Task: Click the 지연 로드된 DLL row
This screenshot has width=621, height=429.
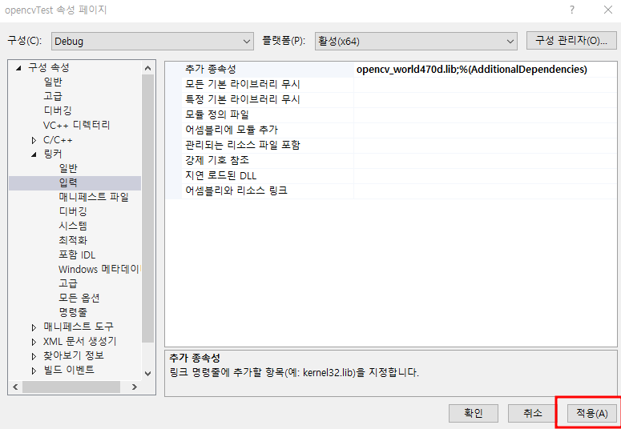Action: (x=391, y=176)
